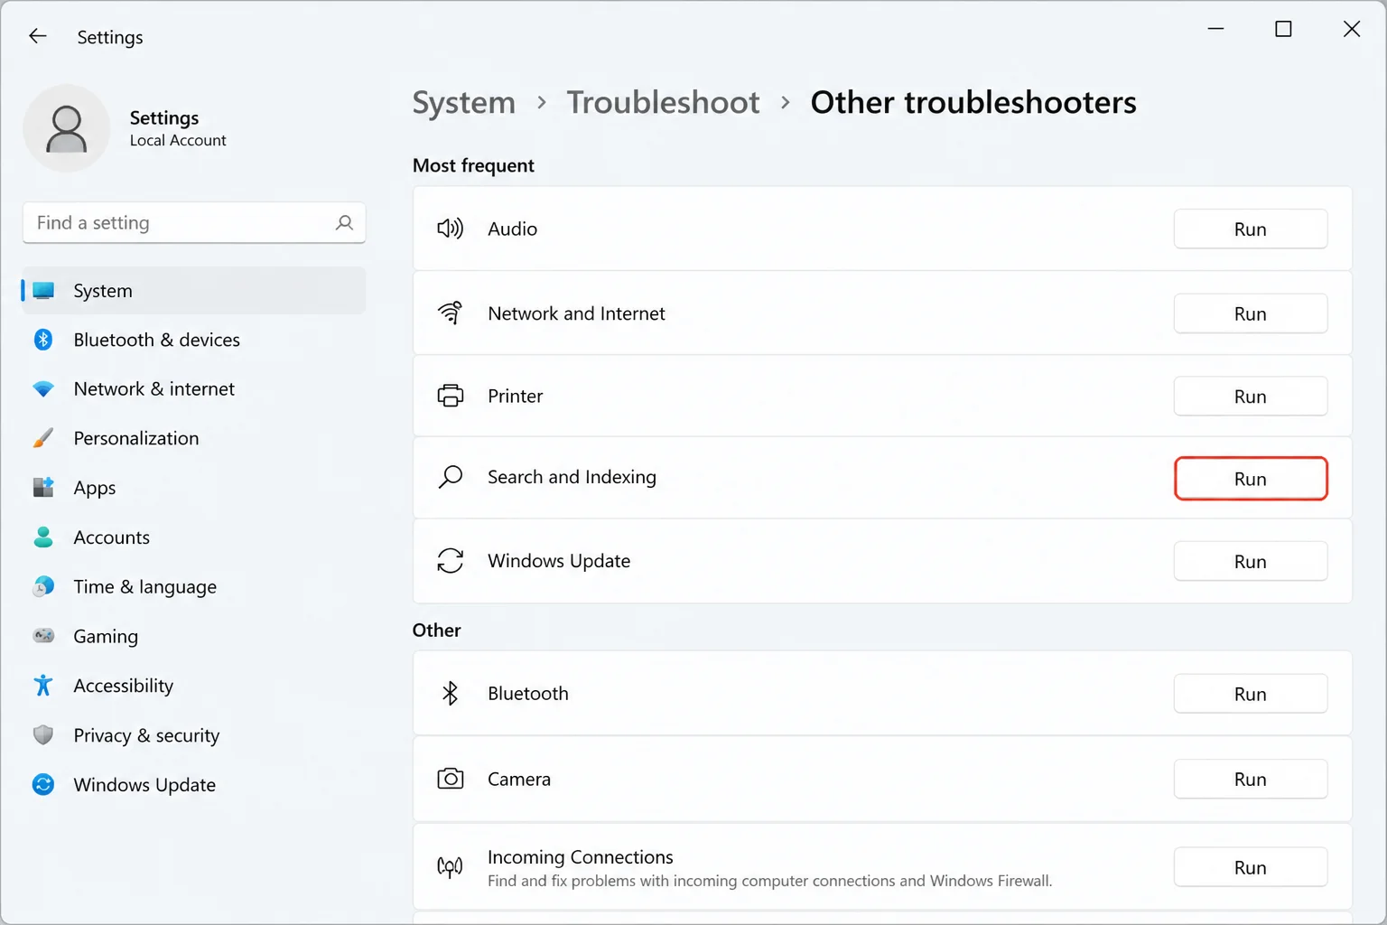Click the Other section heading
The width and height of the screenshot is (1387, 925).
point(437,631)
